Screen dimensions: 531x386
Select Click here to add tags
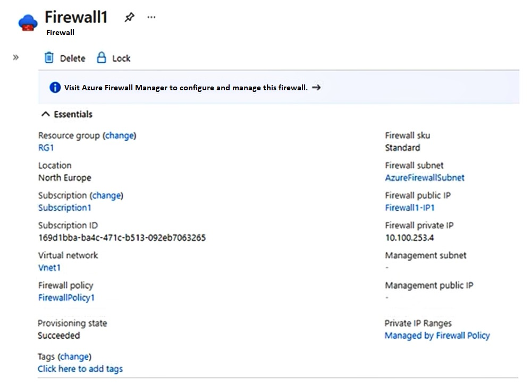[80, 368]
